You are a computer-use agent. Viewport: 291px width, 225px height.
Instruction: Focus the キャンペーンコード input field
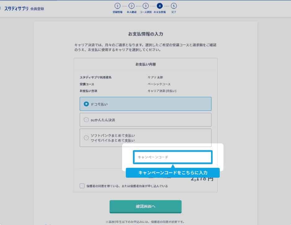click(173, 157)
